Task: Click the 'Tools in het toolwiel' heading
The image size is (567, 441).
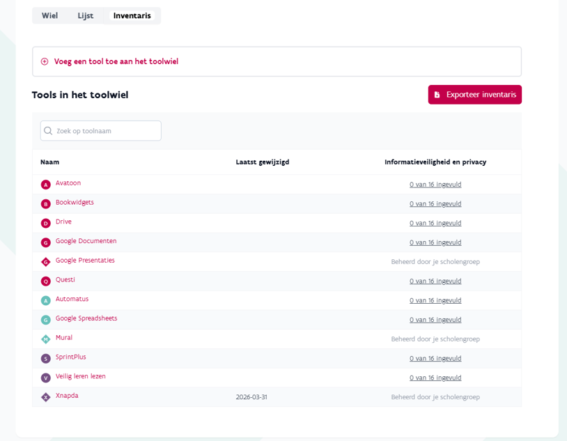Action: 80,95
